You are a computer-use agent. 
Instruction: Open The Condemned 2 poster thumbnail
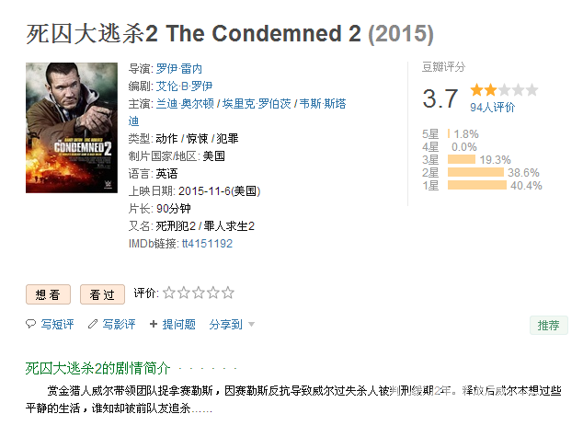click(x=72, y=128)
